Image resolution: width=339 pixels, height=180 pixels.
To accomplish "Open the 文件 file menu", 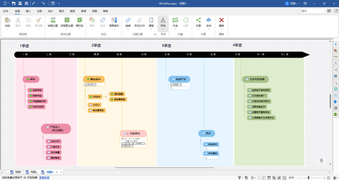I will click(6, 11).
